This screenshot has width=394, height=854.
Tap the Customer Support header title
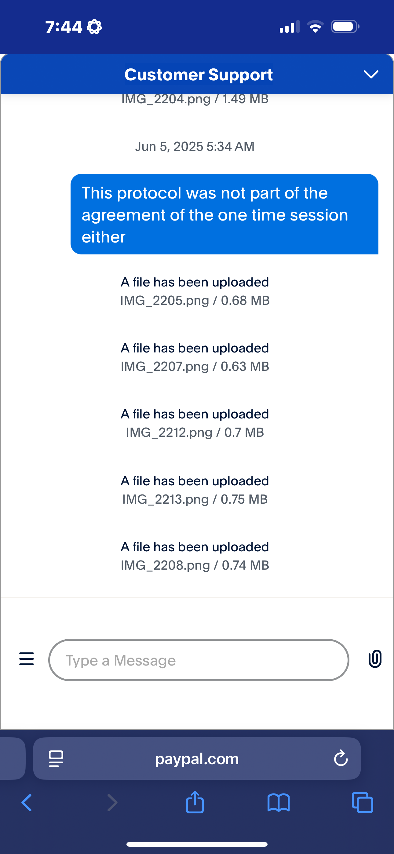coord(199,75)
